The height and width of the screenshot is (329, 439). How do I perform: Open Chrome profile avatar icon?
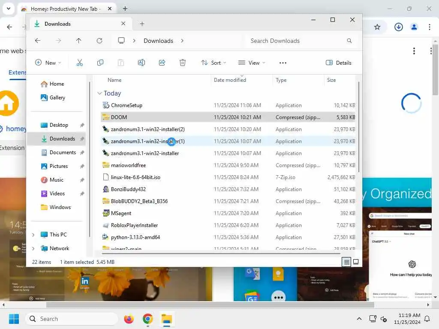[414, 27]
